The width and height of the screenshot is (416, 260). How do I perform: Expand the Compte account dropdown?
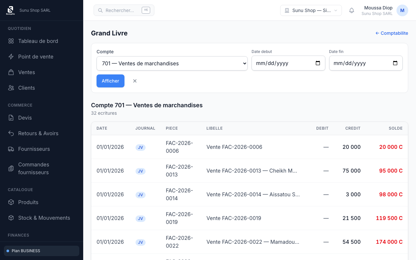coord(172,63)
